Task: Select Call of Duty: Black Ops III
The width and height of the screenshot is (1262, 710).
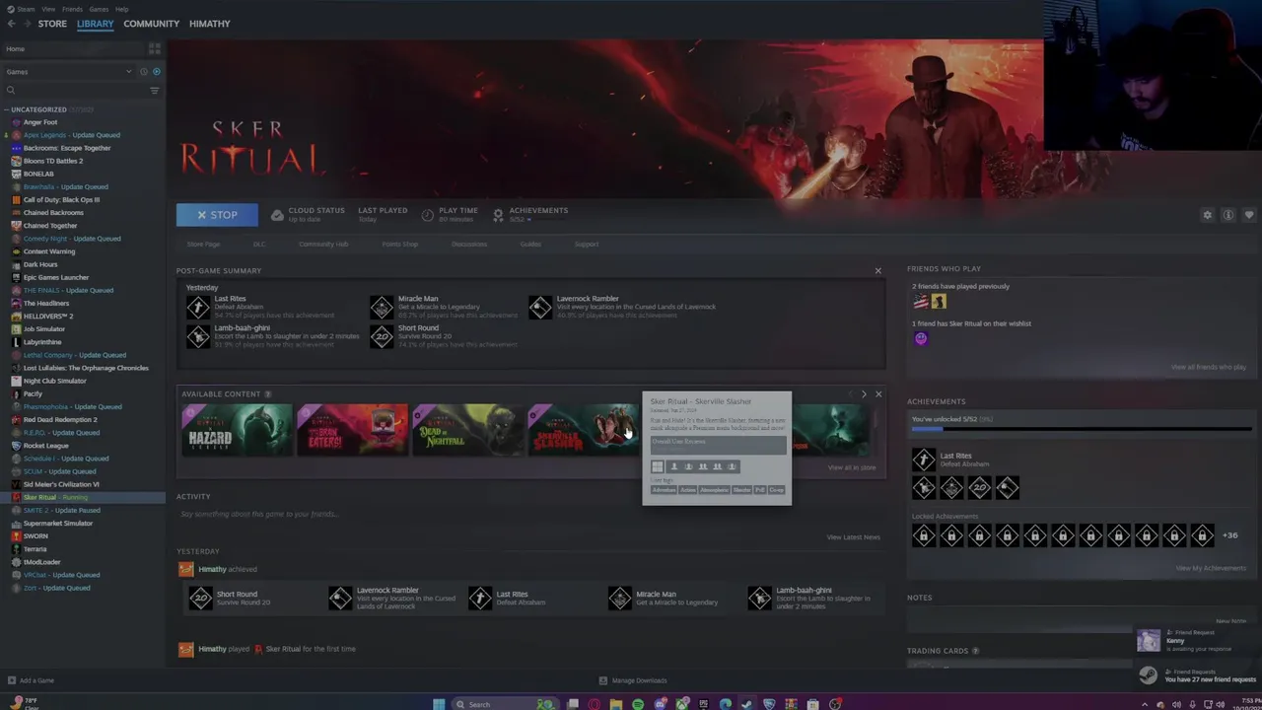Action: coord(61,199)
